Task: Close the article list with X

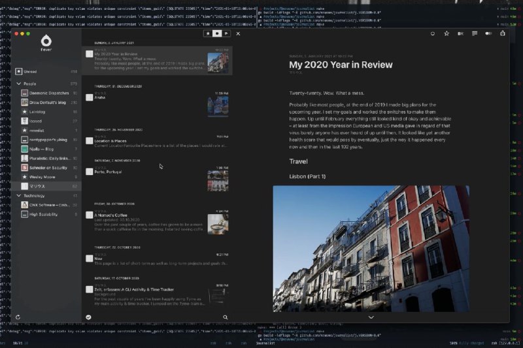Action: tap(238, 33)
